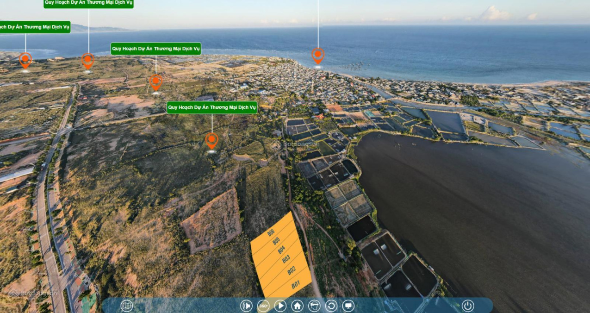The width and height of the screenshot is (590, 313).
Task: Open lowest green Quy Hoạch Dự Án label
Action: [x=212, y=107]
